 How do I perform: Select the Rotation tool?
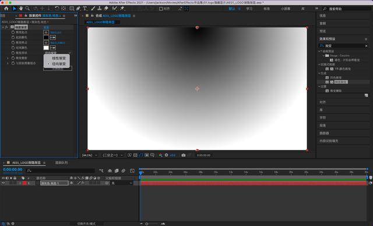pyautogui.click(x=57, y=9)
